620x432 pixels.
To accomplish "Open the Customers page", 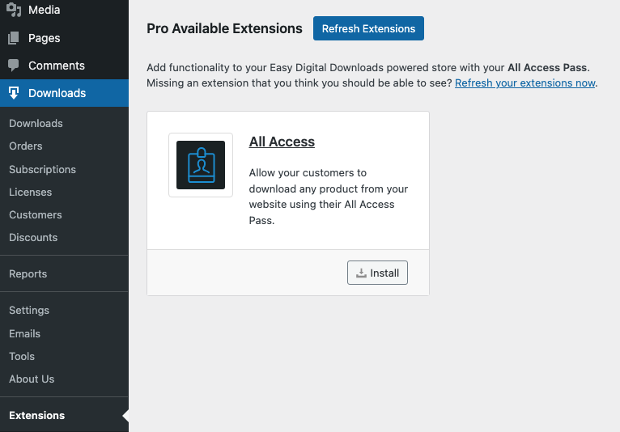I will [x=36, y=215].
